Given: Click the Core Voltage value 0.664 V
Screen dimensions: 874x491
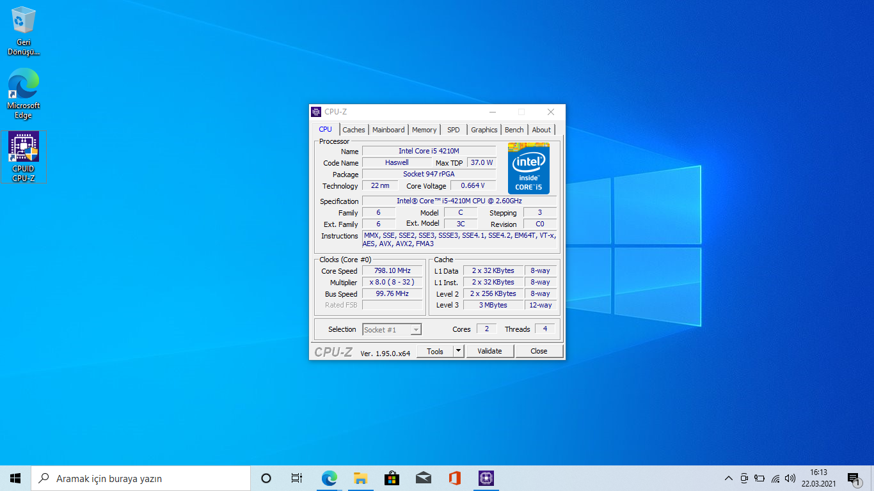Looking at the screenshot, I should (473, 185).
